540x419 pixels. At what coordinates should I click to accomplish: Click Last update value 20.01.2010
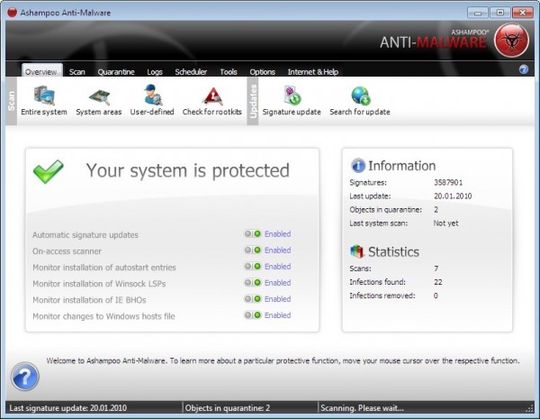[x=453, y=196]
